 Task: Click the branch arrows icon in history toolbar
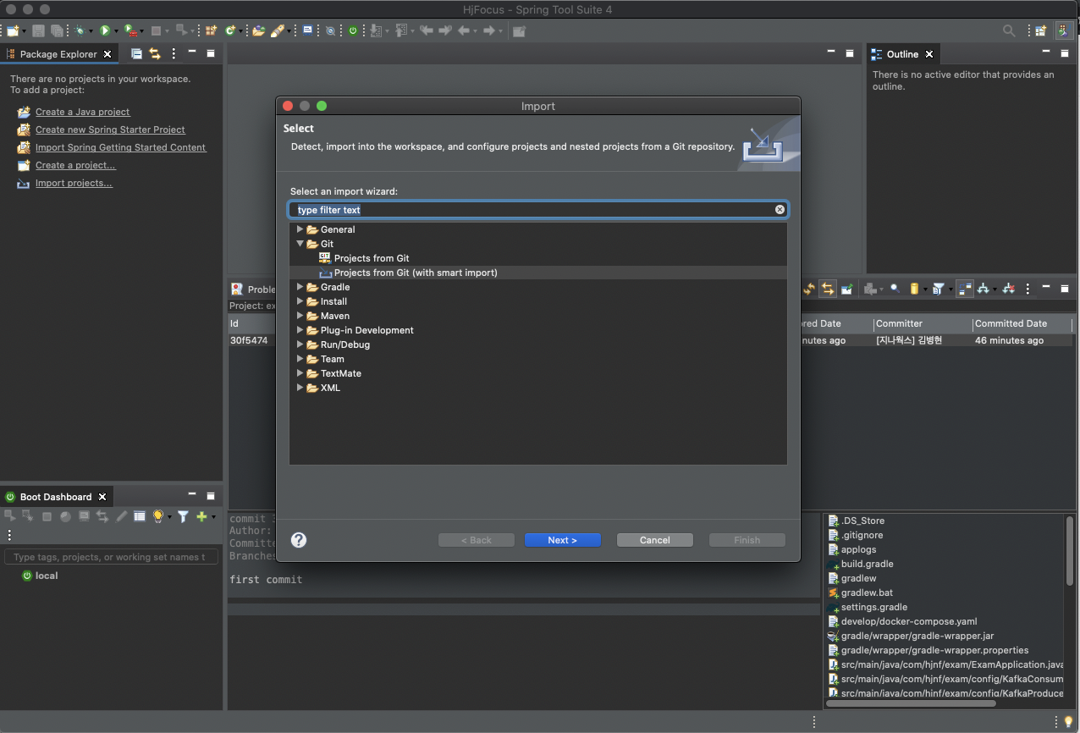click(983, 289)
